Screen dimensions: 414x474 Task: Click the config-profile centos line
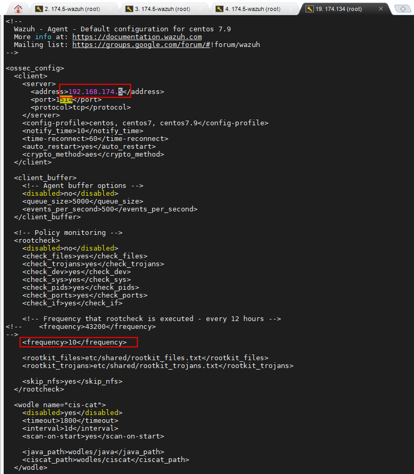point(145,123)
